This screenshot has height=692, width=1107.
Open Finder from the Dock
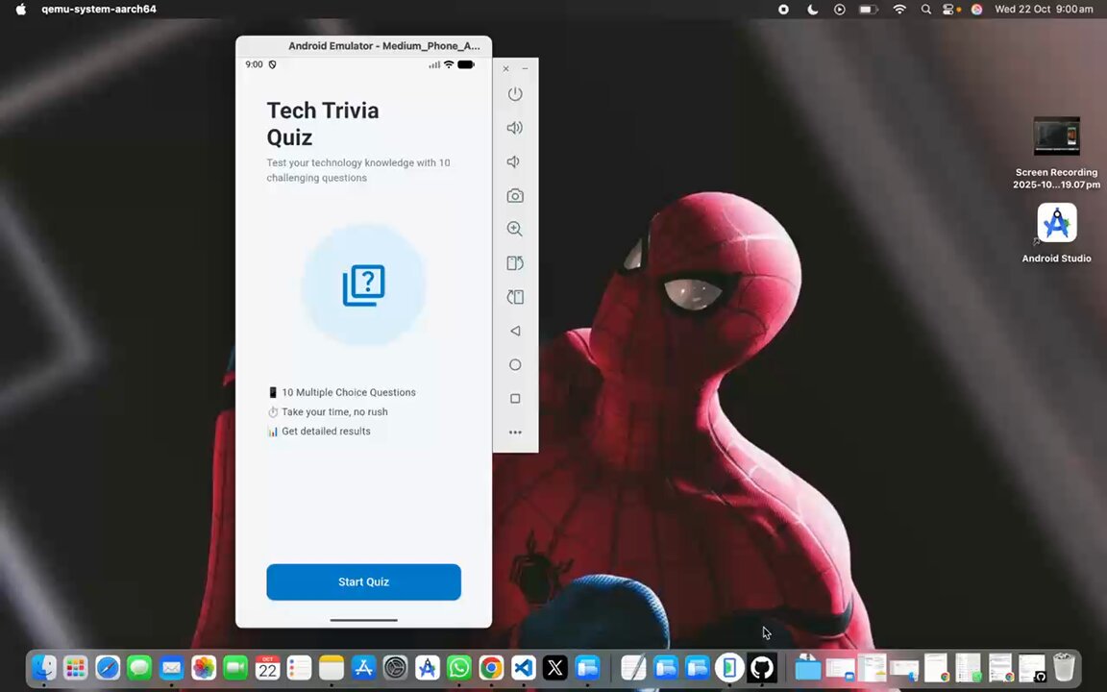44,667
